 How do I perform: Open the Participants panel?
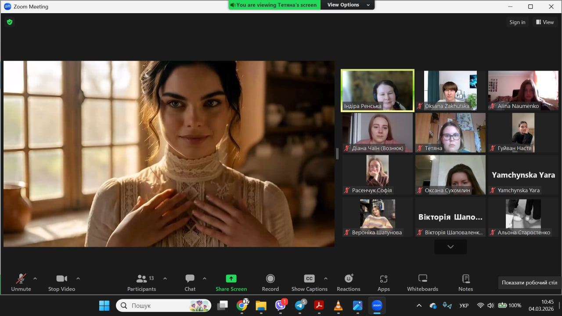point(141,283)
